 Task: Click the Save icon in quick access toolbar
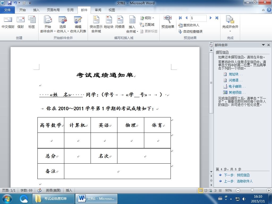10,3
